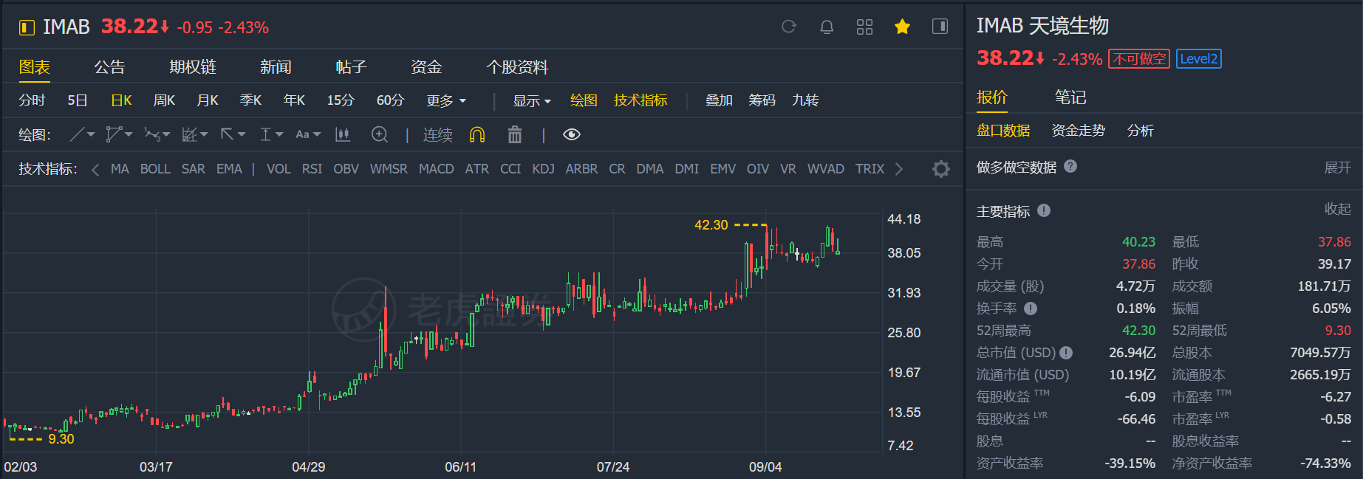
Task: Open the 九转 indicator
Action: pos(805,100)
